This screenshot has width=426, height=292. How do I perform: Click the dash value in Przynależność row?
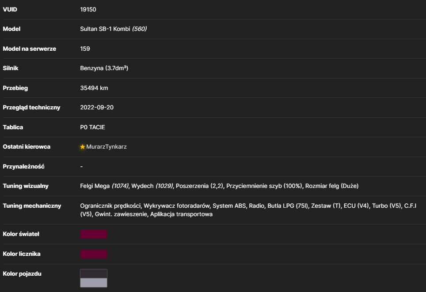pos(81,166)
